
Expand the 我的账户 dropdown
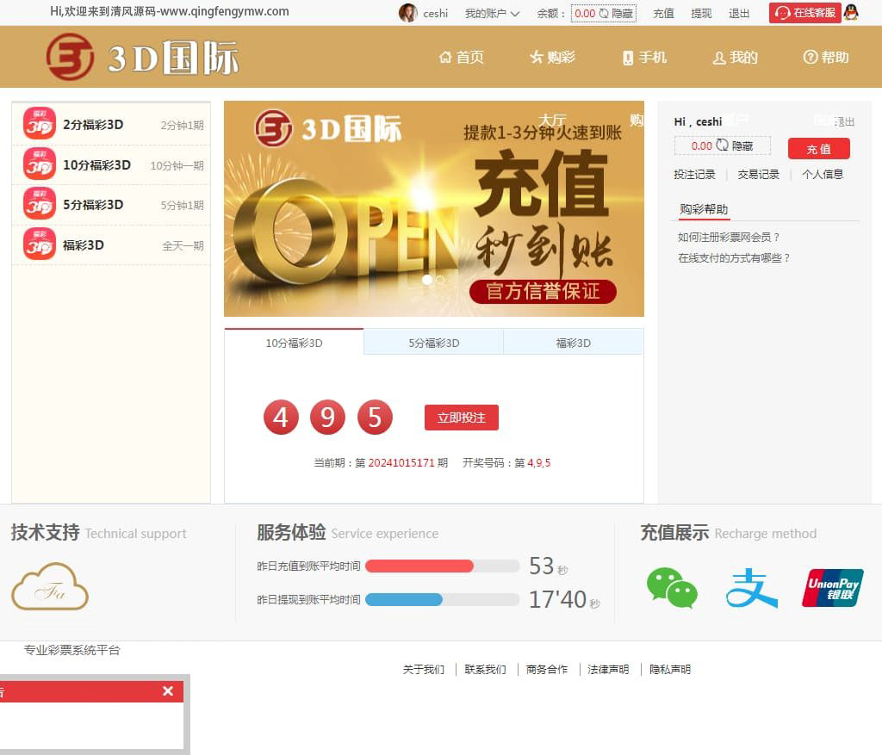pos(492,14)
